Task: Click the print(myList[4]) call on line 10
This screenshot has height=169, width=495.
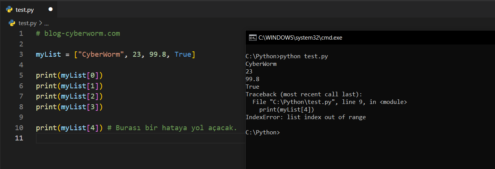Action: (69, 128)
